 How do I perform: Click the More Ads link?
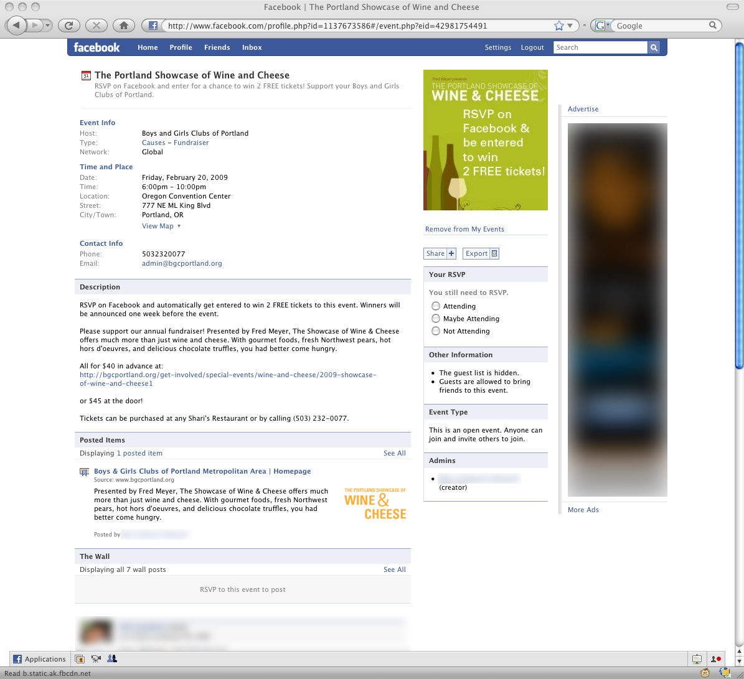point(583,510)
